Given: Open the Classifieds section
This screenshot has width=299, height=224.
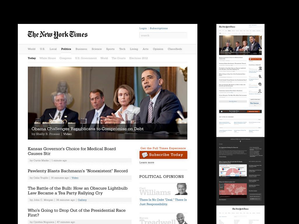Looking at the screenshot, I should point(175,49).
